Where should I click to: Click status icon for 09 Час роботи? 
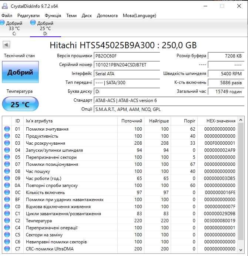point(7,178)
